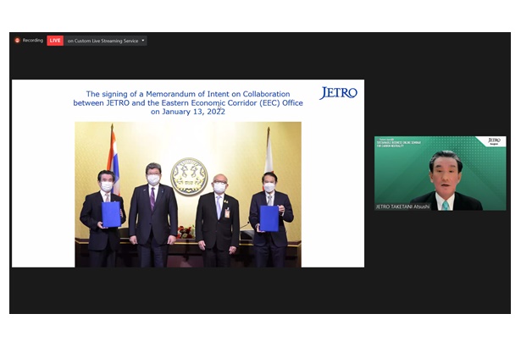
Task: Click the red Recording indicator icon
Action: (x=17, y=41)
